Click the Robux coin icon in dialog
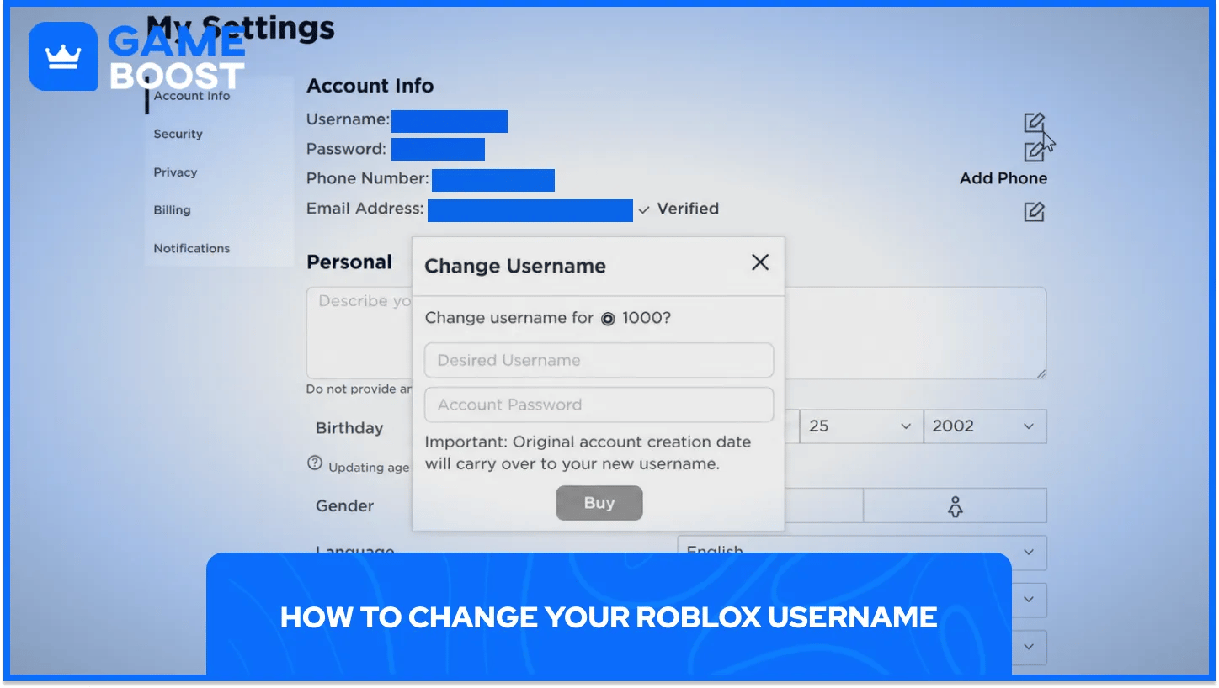Image resolution: width=1219 pixels, height=688 pixels. (609, 319)
